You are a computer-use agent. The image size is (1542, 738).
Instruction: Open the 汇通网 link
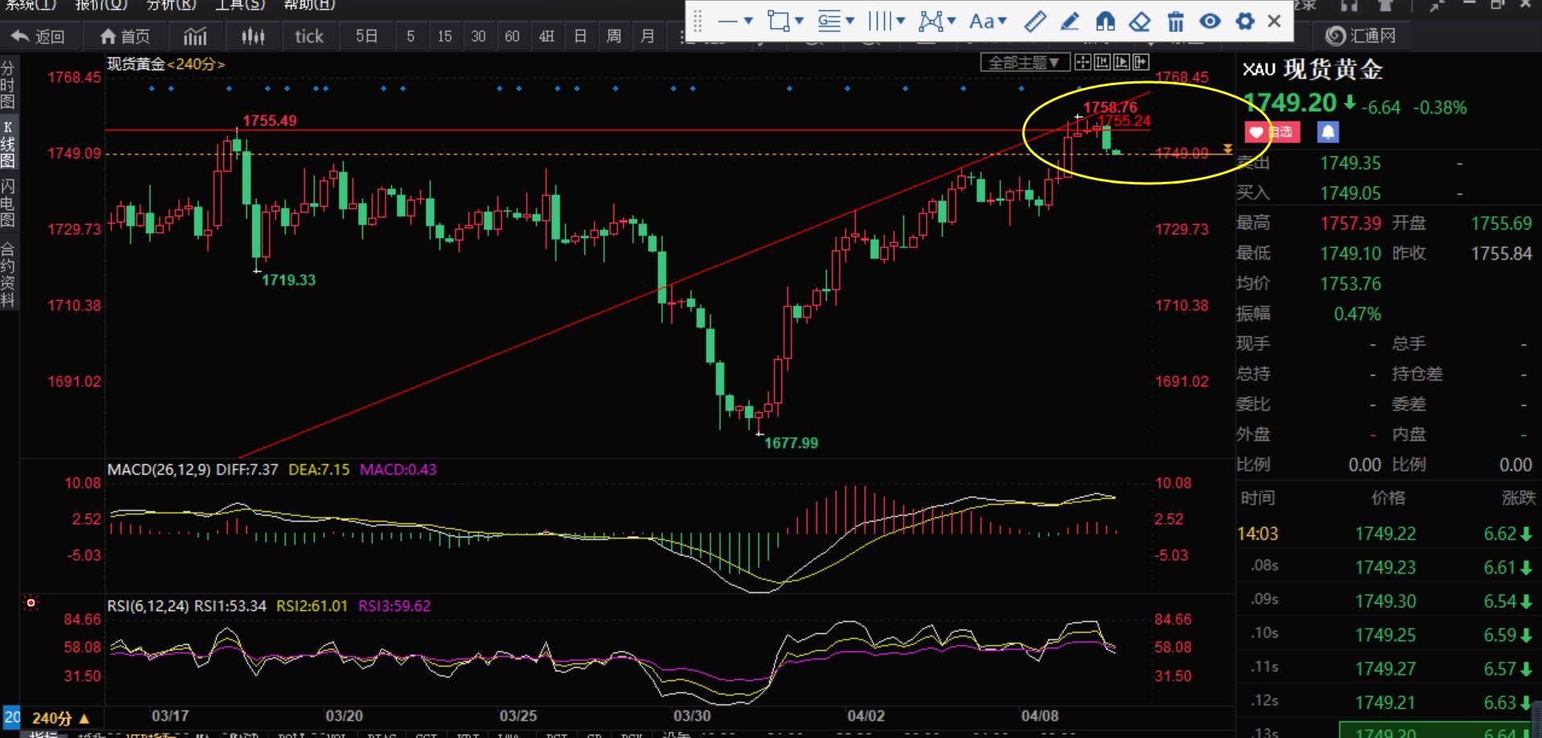tap(1361, 36)
